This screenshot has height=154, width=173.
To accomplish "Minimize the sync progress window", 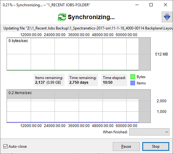I will tap(137, 5).
